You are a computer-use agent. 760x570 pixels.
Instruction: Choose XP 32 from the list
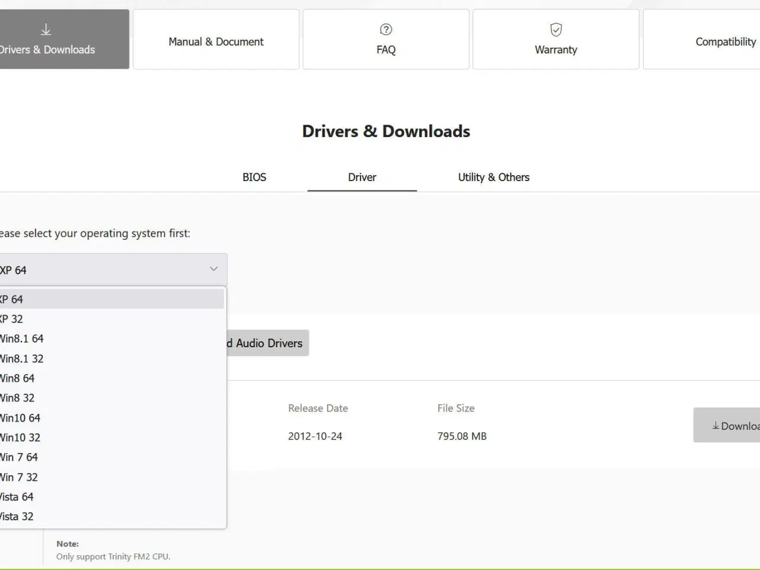coord(112,319)
